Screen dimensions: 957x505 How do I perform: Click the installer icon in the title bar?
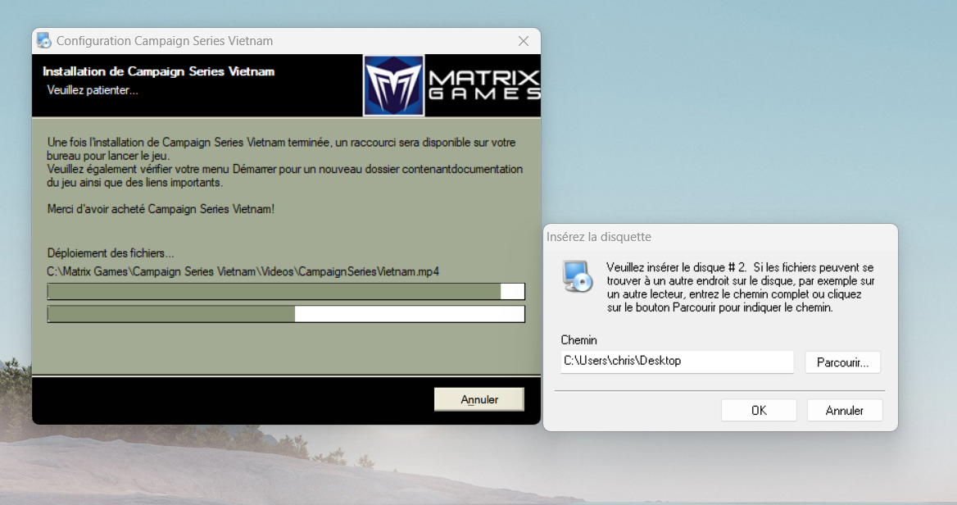pos(44,41)
